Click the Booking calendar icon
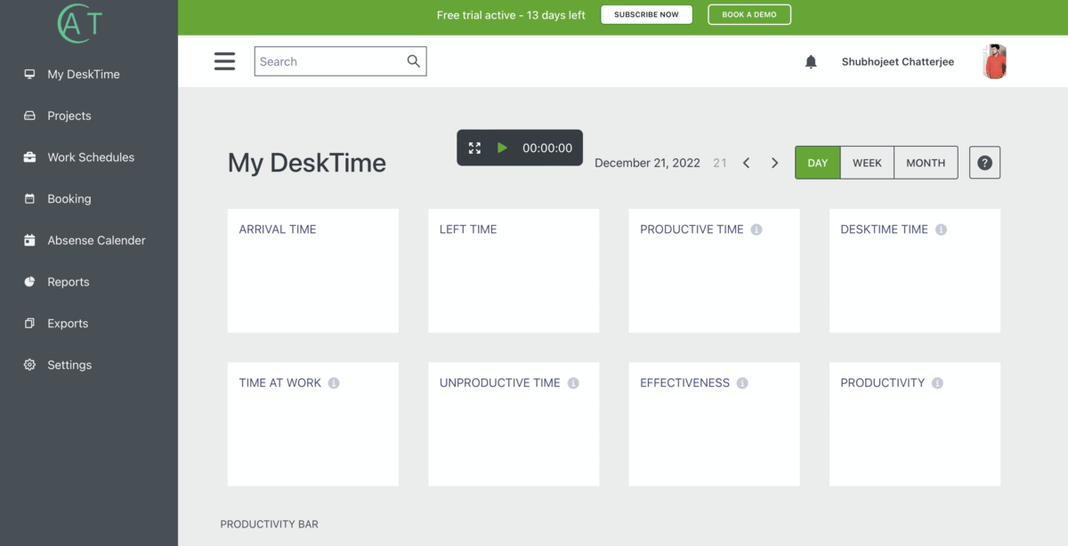This screenshot has height=546, width=1068. pos(29,199)
